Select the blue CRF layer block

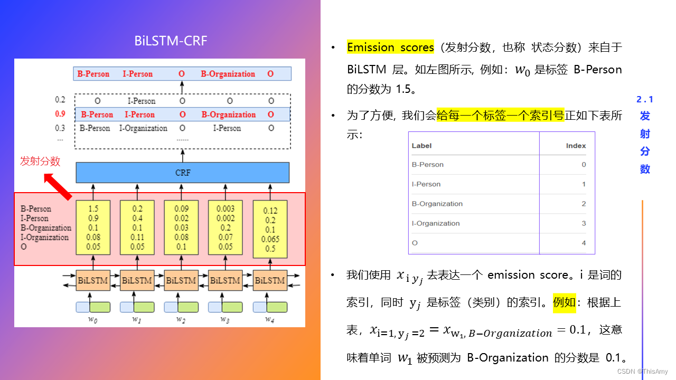tap(183, 173)
